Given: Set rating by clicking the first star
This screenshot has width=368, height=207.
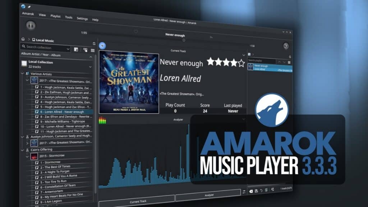Looking at the screenshot, I should 211,61.
